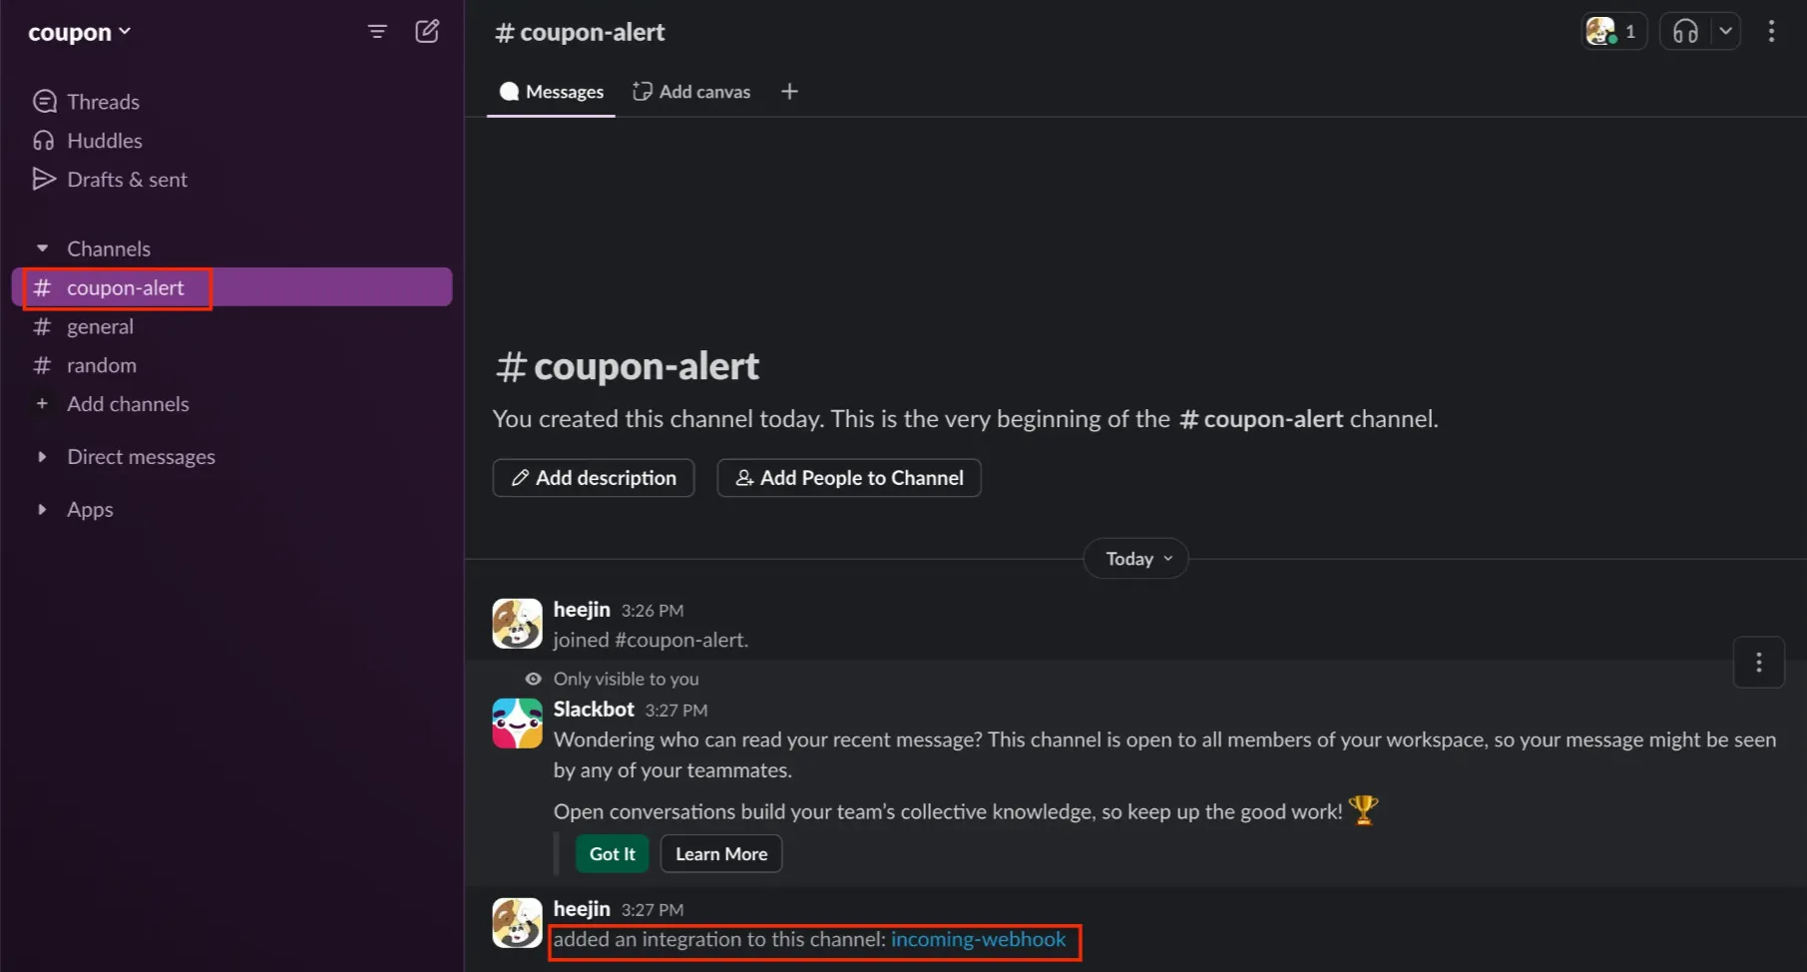Image resolution: width=1807 pixels, height=972 pixels.
Task: Click the Got It button
Action: tap(612, 854)
